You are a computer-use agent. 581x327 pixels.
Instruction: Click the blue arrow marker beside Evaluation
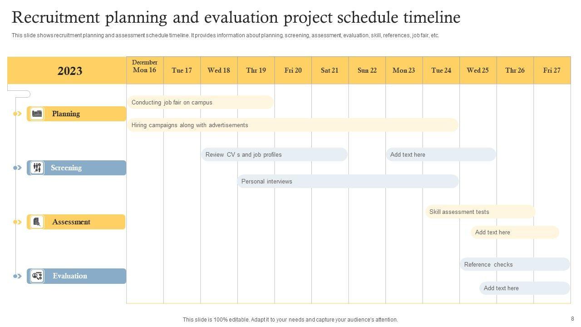tap(18, 276)
